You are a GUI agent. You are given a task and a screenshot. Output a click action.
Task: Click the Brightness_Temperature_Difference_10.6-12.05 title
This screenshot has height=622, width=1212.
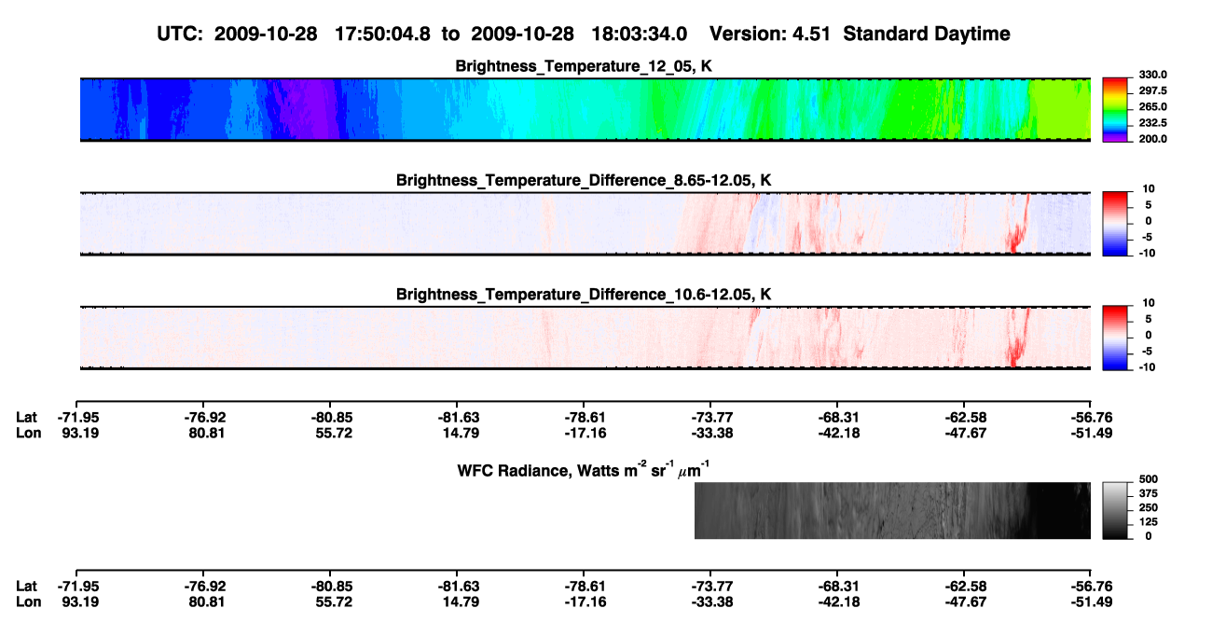pos(584,295)
